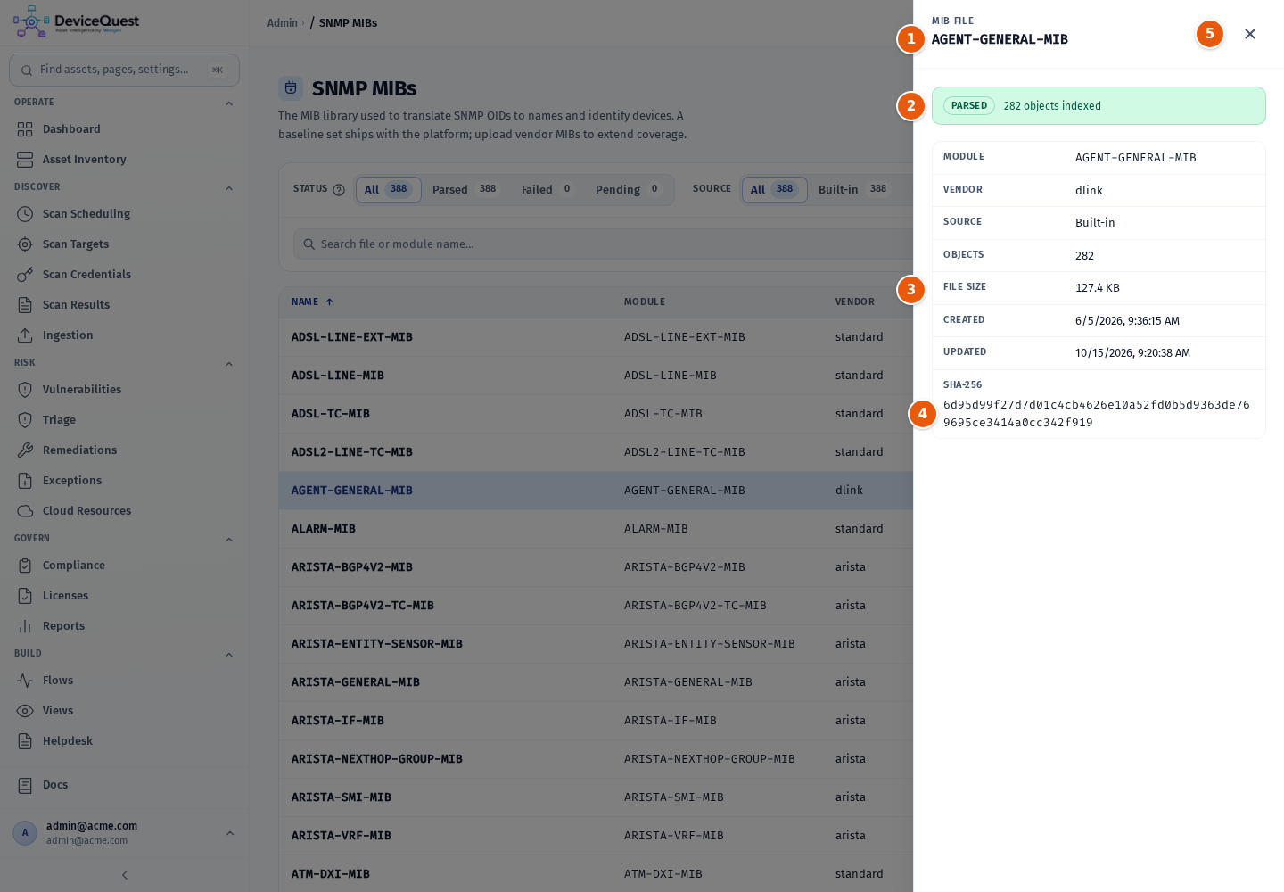The height and width of the screenshot is (892, 1284).
Task: Collapse the Govern section
Action: 229,540
